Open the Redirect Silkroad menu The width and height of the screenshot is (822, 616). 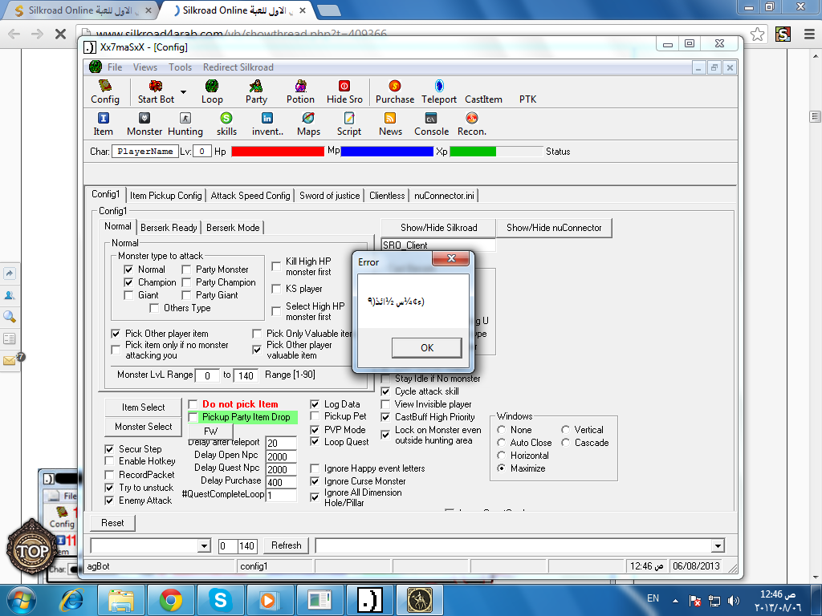pos(238,67)
